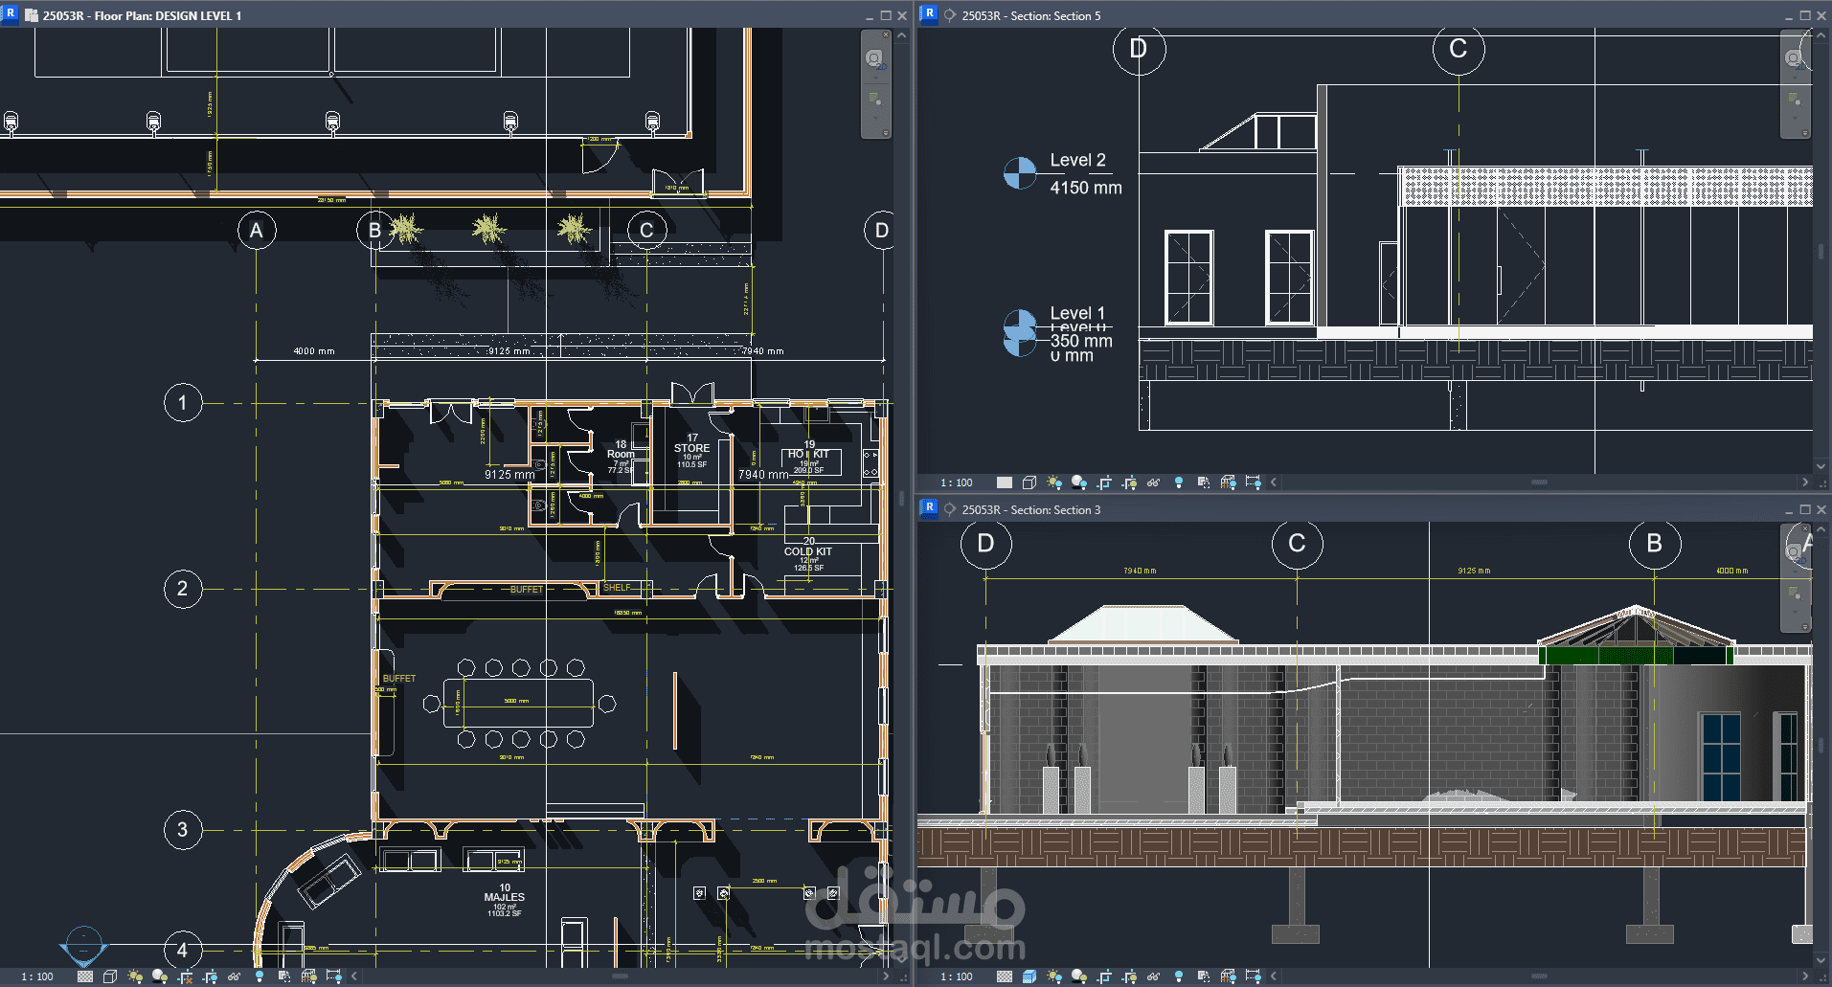1832x987 pixels.
Task: Toggle Show Crop Region in Section 3 view
Action: pyautogui.click(x=1129, y=976)
